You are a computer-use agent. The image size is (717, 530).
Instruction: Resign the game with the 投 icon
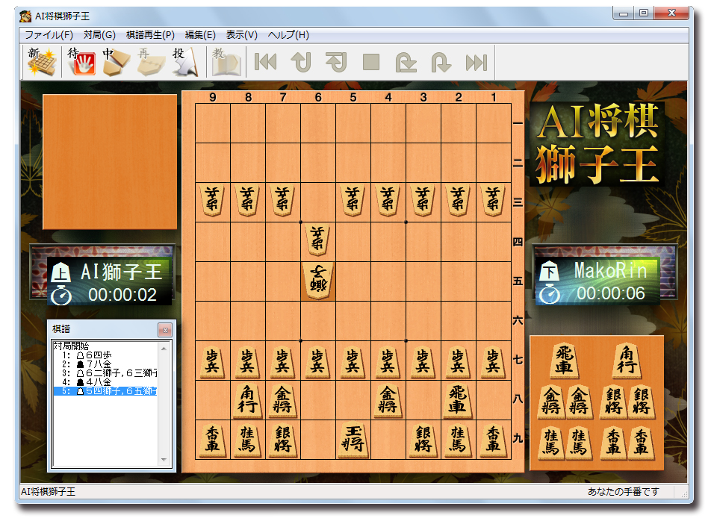coord(186,61)
